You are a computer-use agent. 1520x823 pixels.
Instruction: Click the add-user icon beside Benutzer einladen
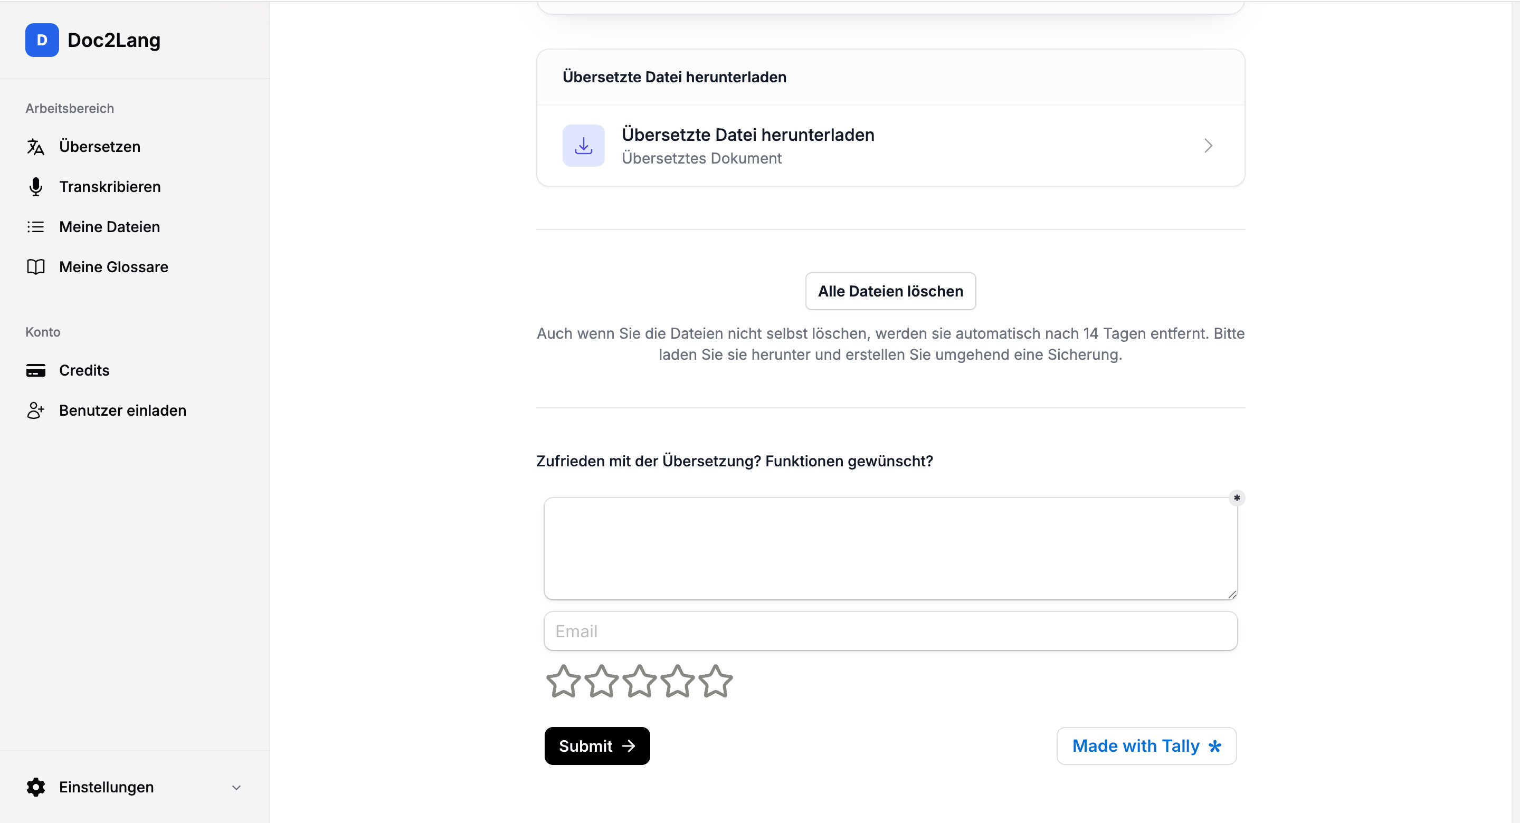(35, 410)
